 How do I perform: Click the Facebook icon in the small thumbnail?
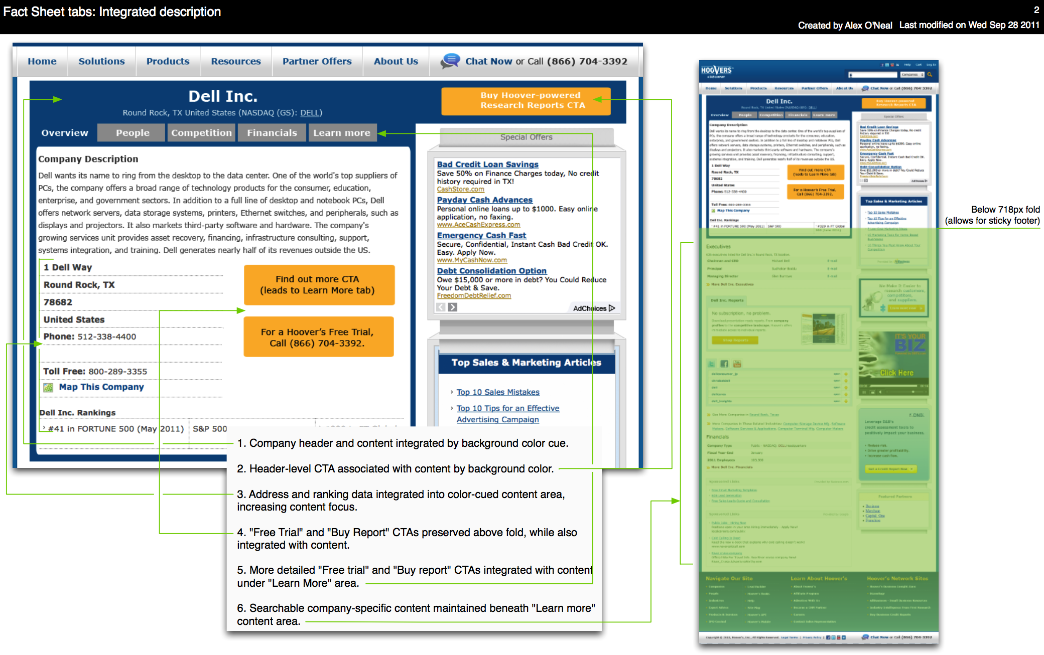[x=724, y=364]
